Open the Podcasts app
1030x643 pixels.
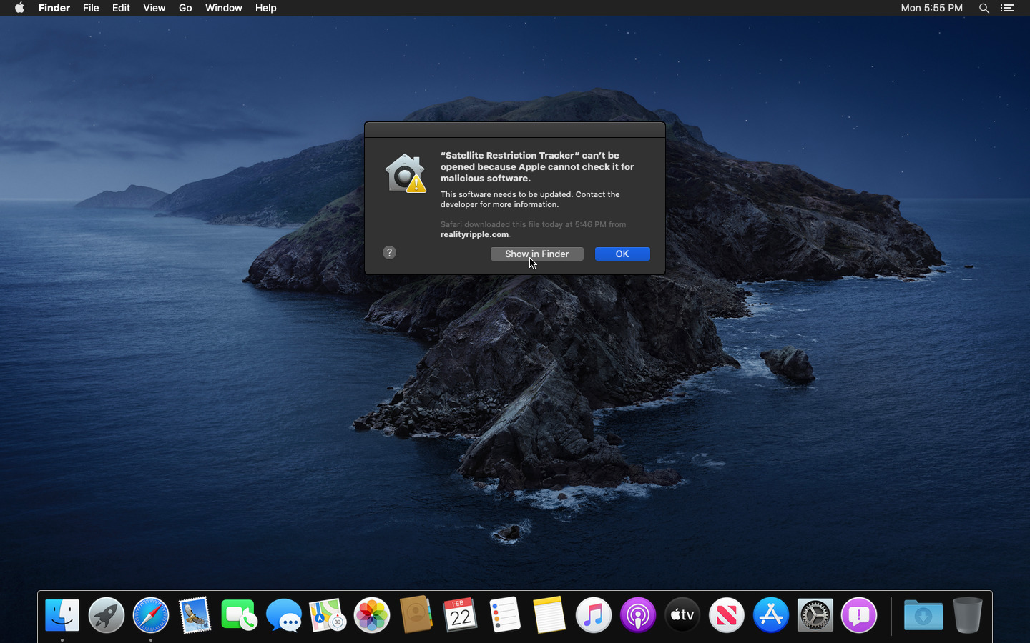[638, 614]
